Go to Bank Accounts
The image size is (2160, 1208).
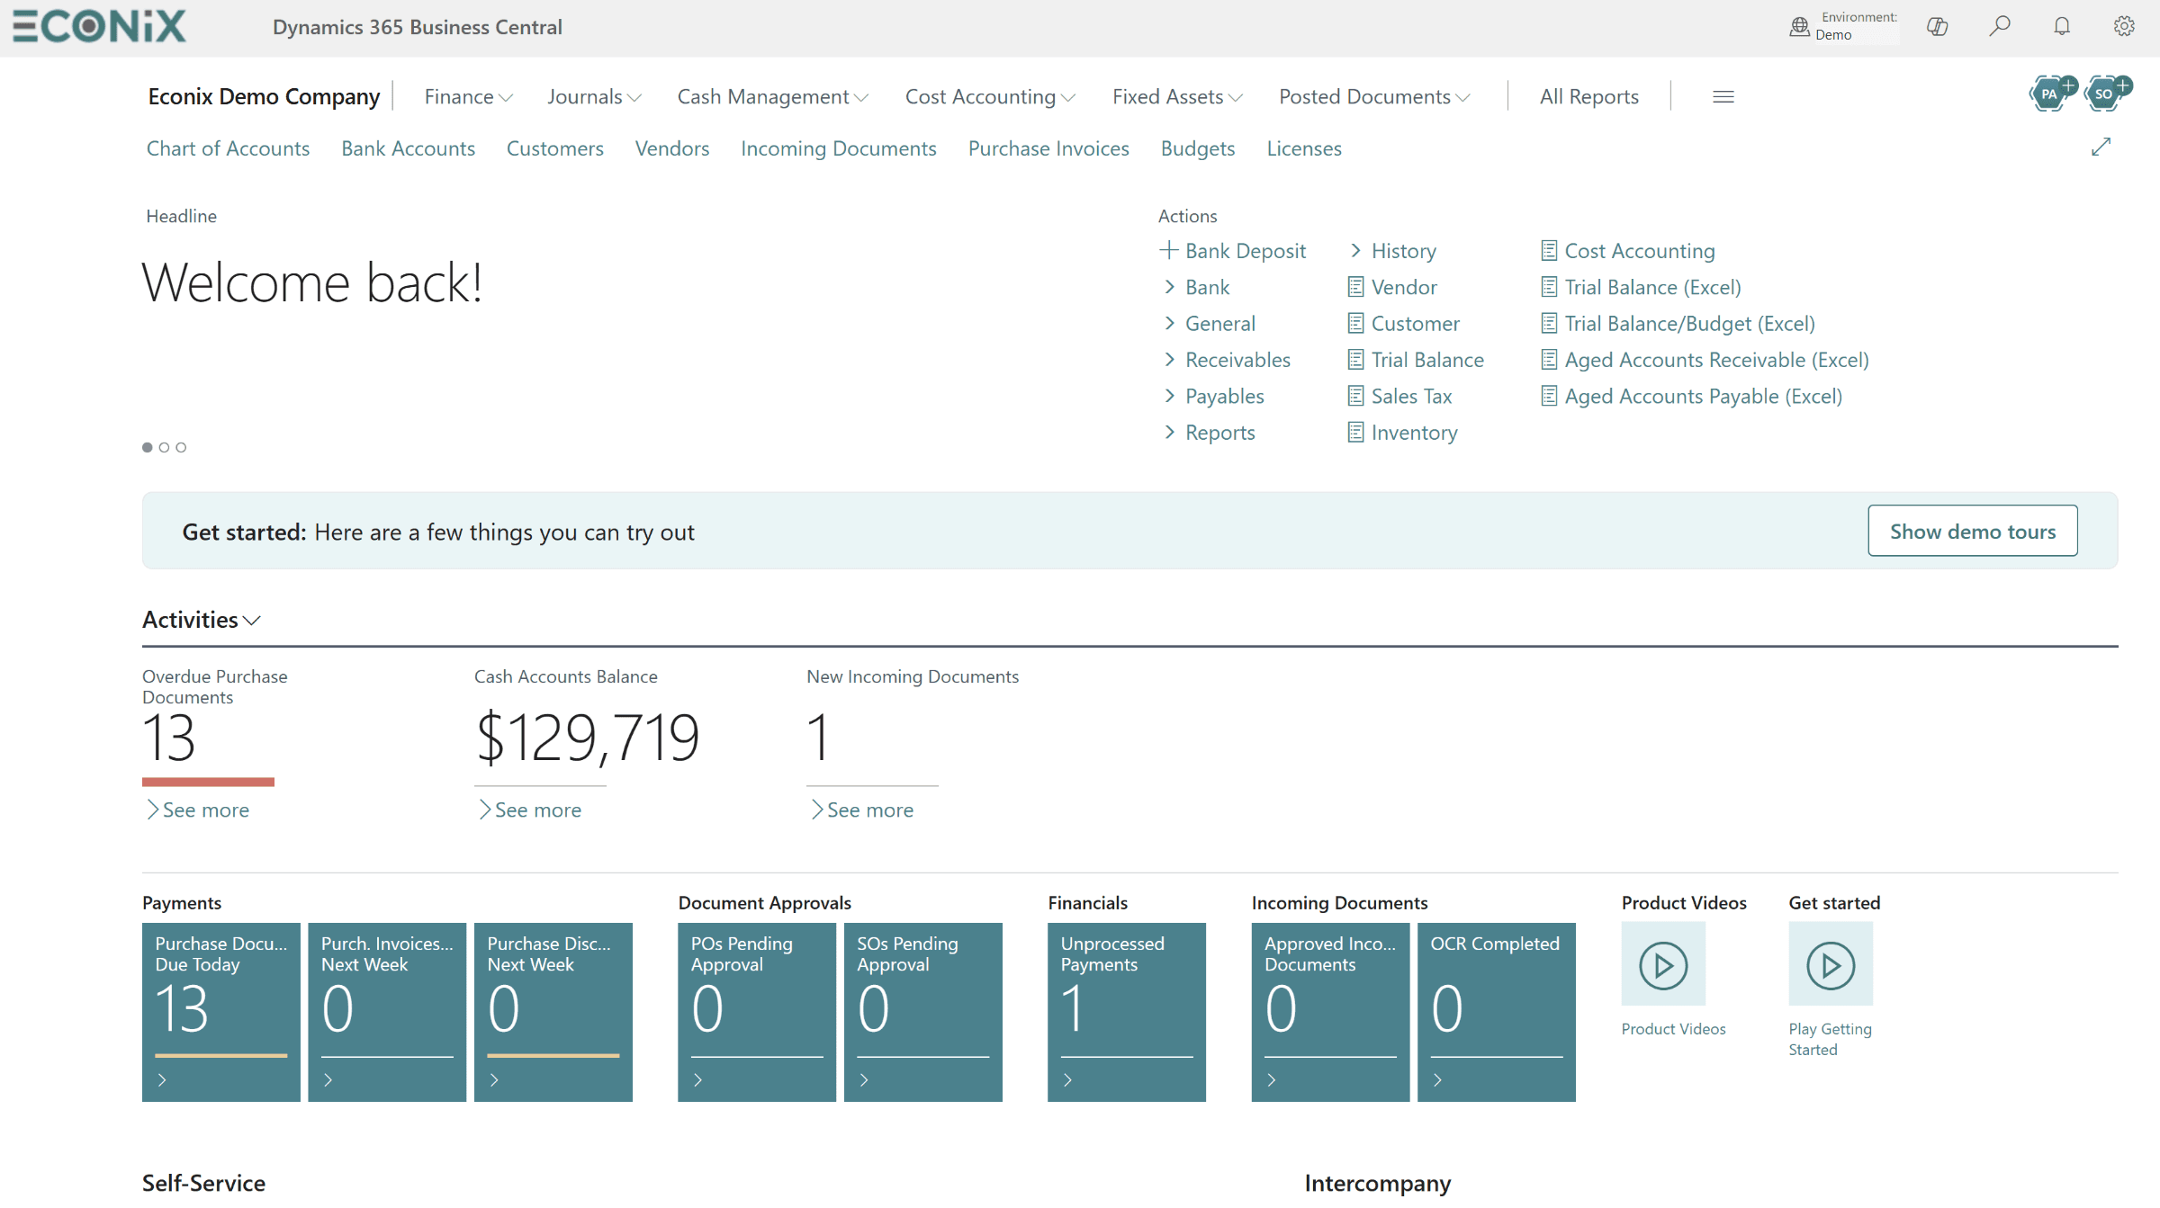click(x=408, y=148)
